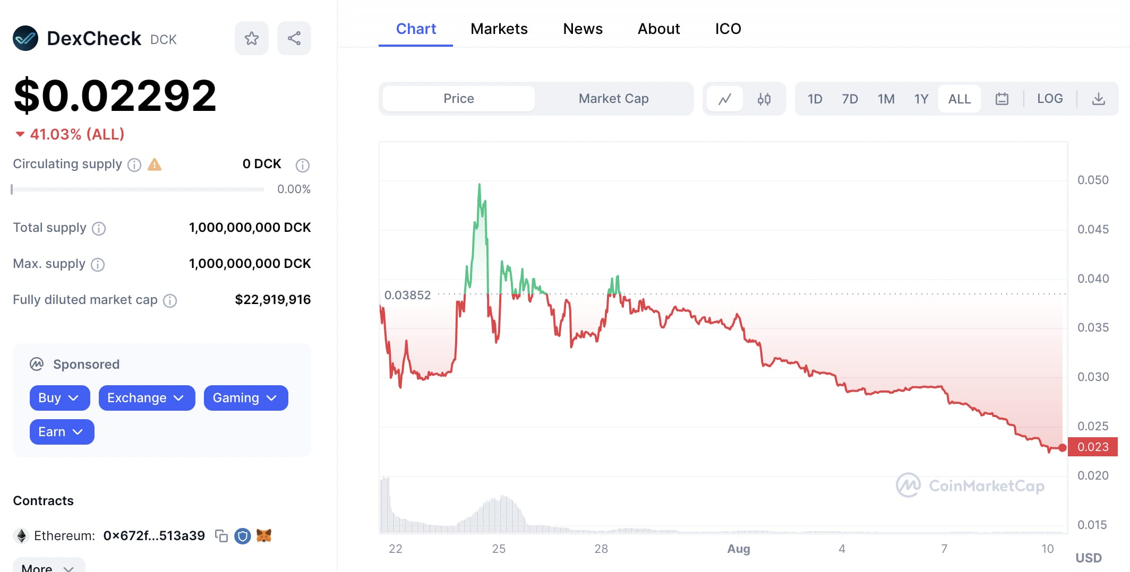
Task: Go to the News tab
Action: tap(583, 29)
